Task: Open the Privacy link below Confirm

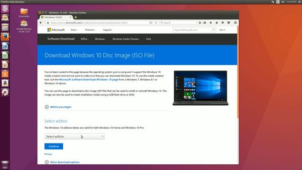Action: (x=48, y=154)
